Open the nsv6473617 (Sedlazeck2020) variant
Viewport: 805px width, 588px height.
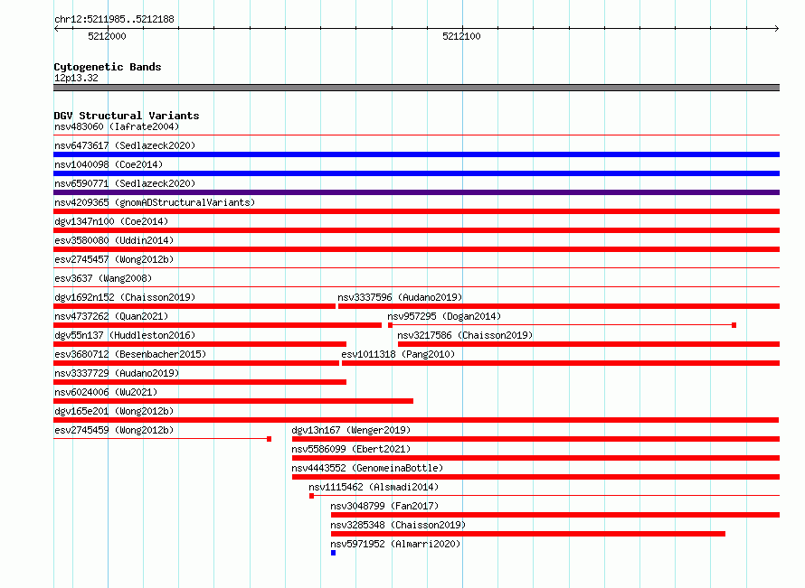[125, 145]
